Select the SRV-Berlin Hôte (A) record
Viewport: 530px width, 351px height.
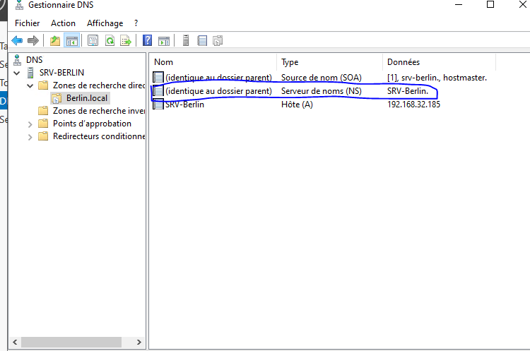tap(184, 105)
